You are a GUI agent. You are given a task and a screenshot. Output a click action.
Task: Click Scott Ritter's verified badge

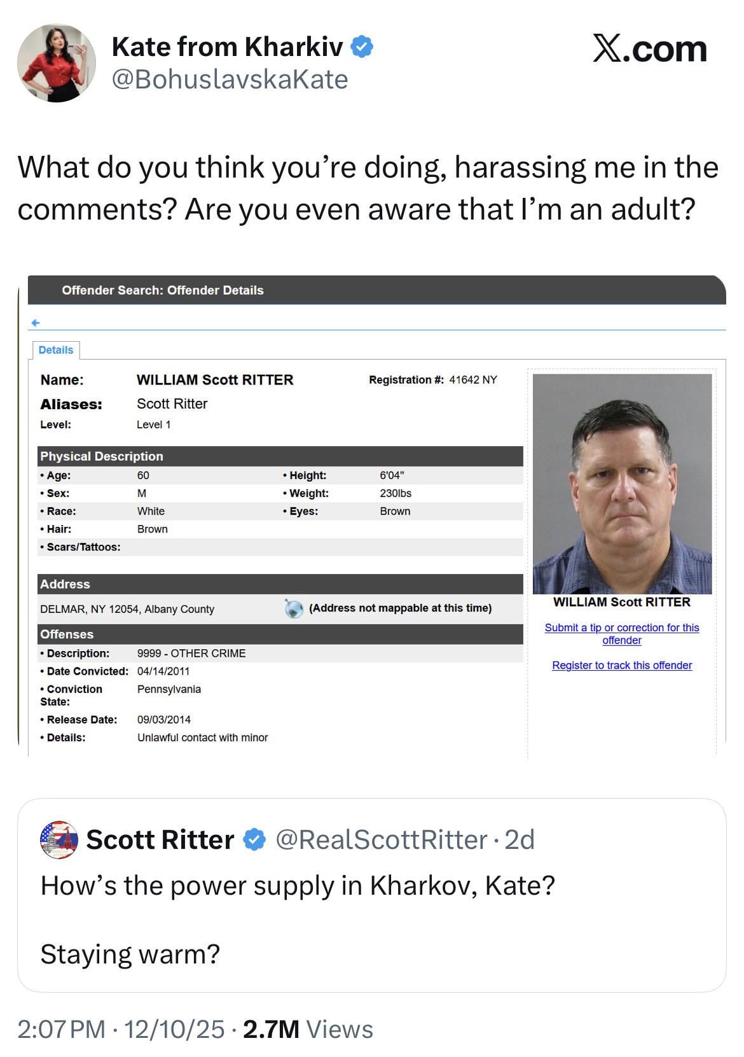coord(254,839)
